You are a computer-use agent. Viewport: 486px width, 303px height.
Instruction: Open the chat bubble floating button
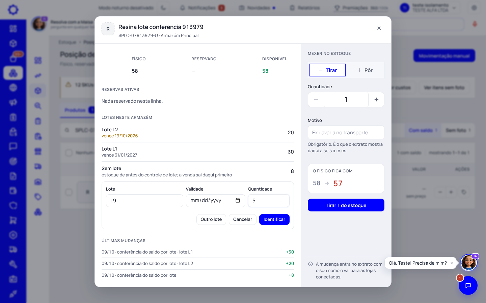point(468,285)
